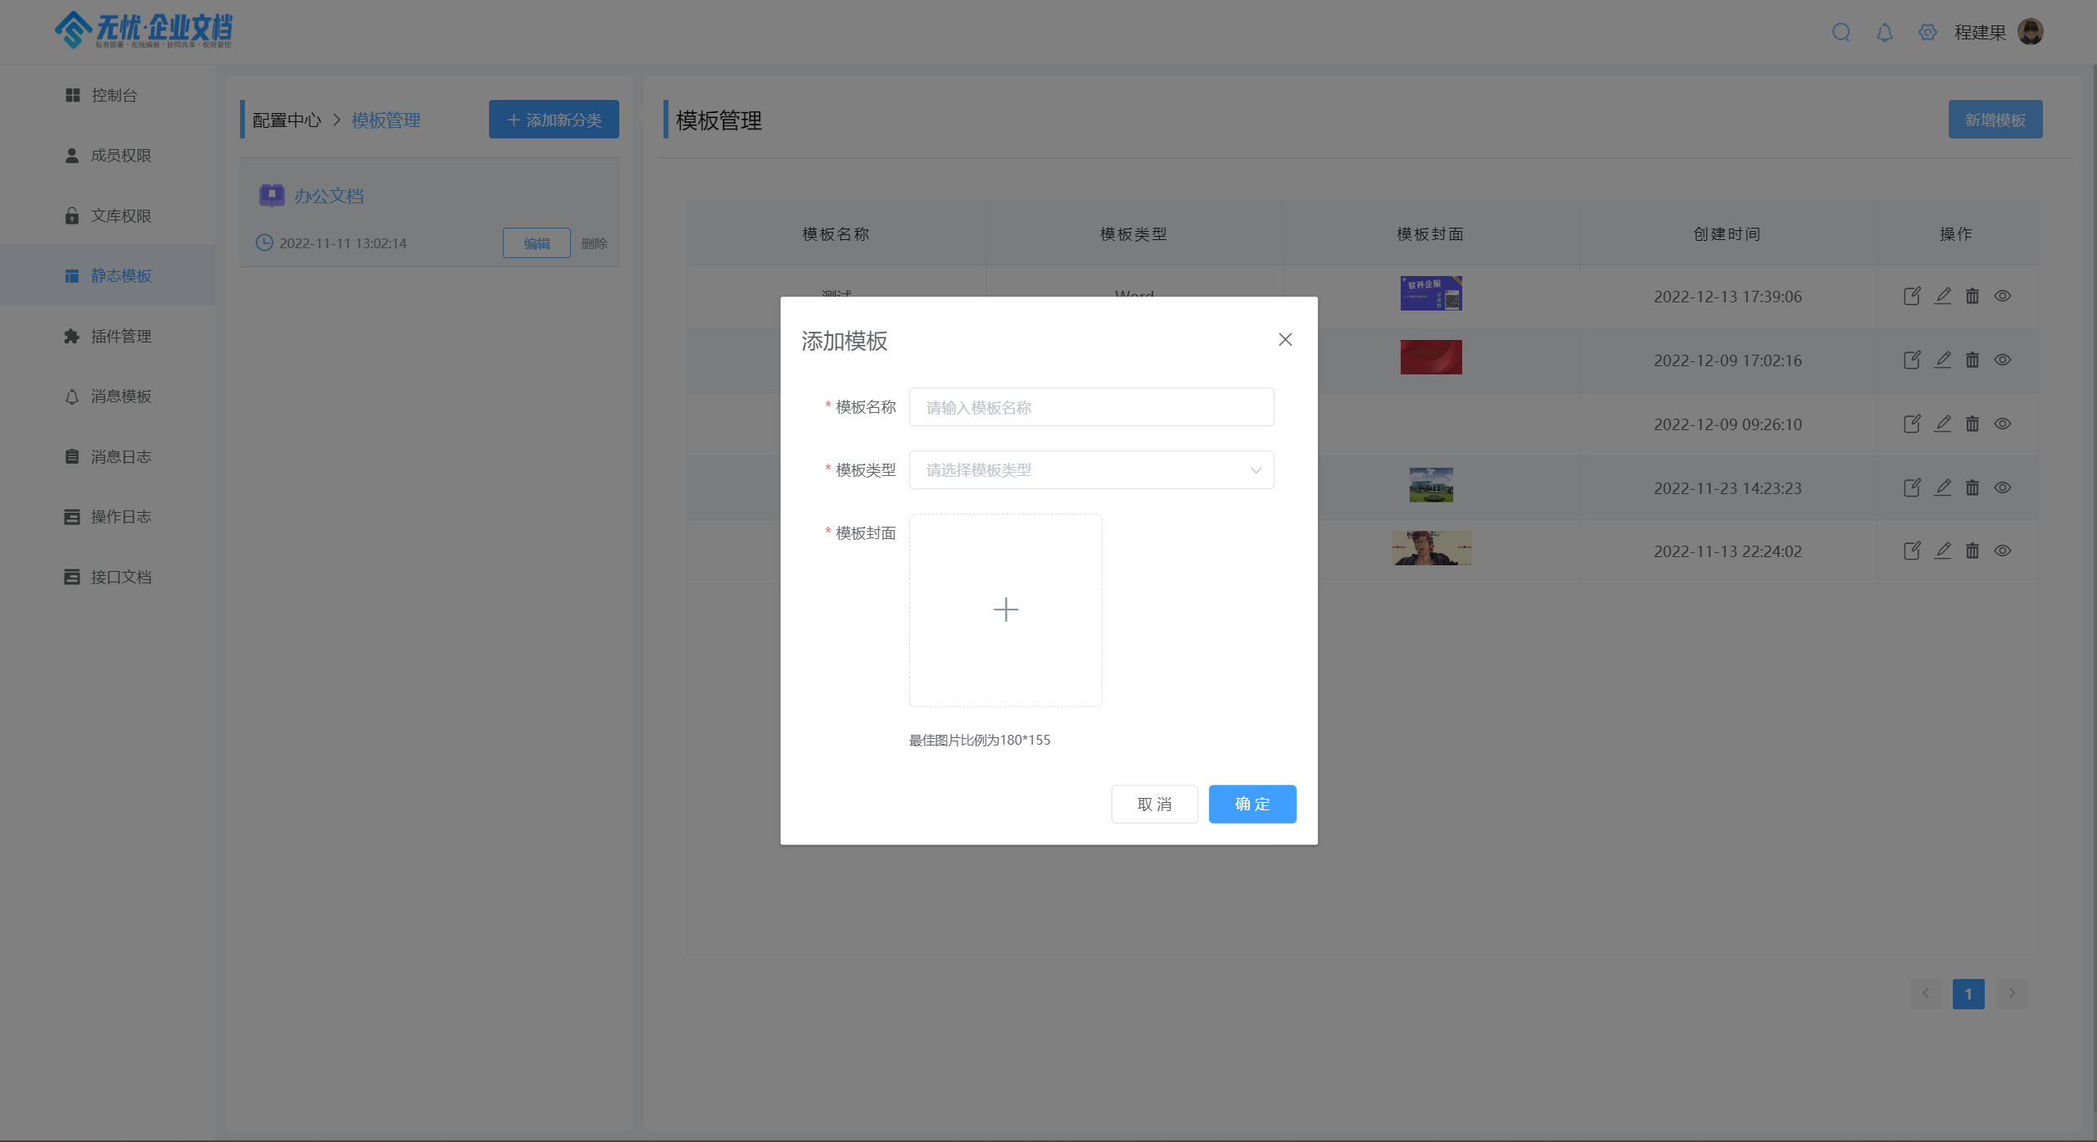The height and width of the screenshot is (1142, 2097).
Task: Click the username 程建果 in header
Action: coord(1981,33)
